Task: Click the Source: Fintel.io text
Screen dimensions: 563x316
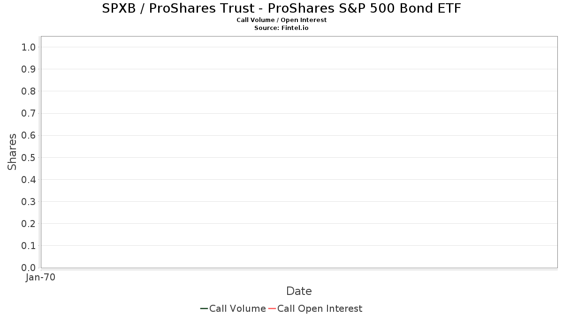Action: coord(281,28)
